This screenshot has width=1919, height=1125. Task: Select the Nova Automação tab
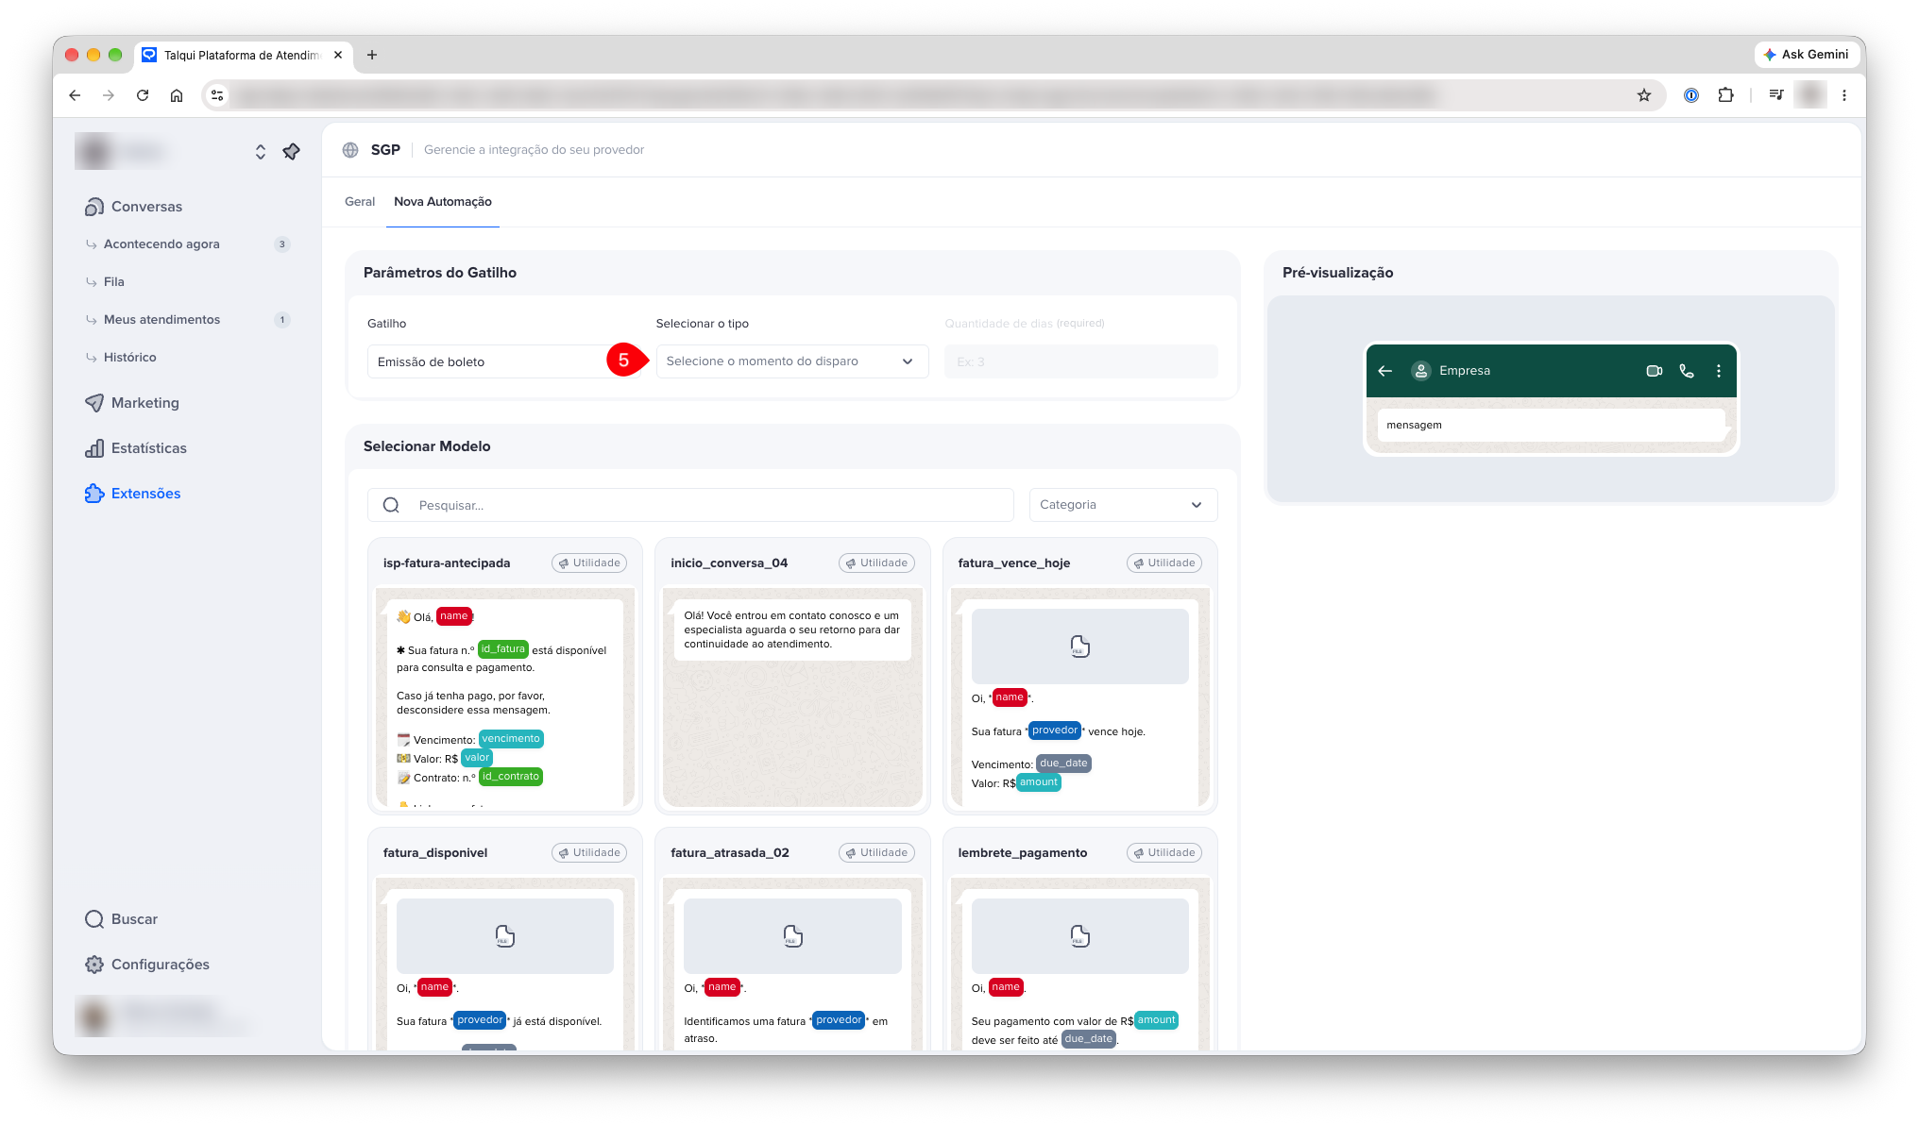[443, 202]
